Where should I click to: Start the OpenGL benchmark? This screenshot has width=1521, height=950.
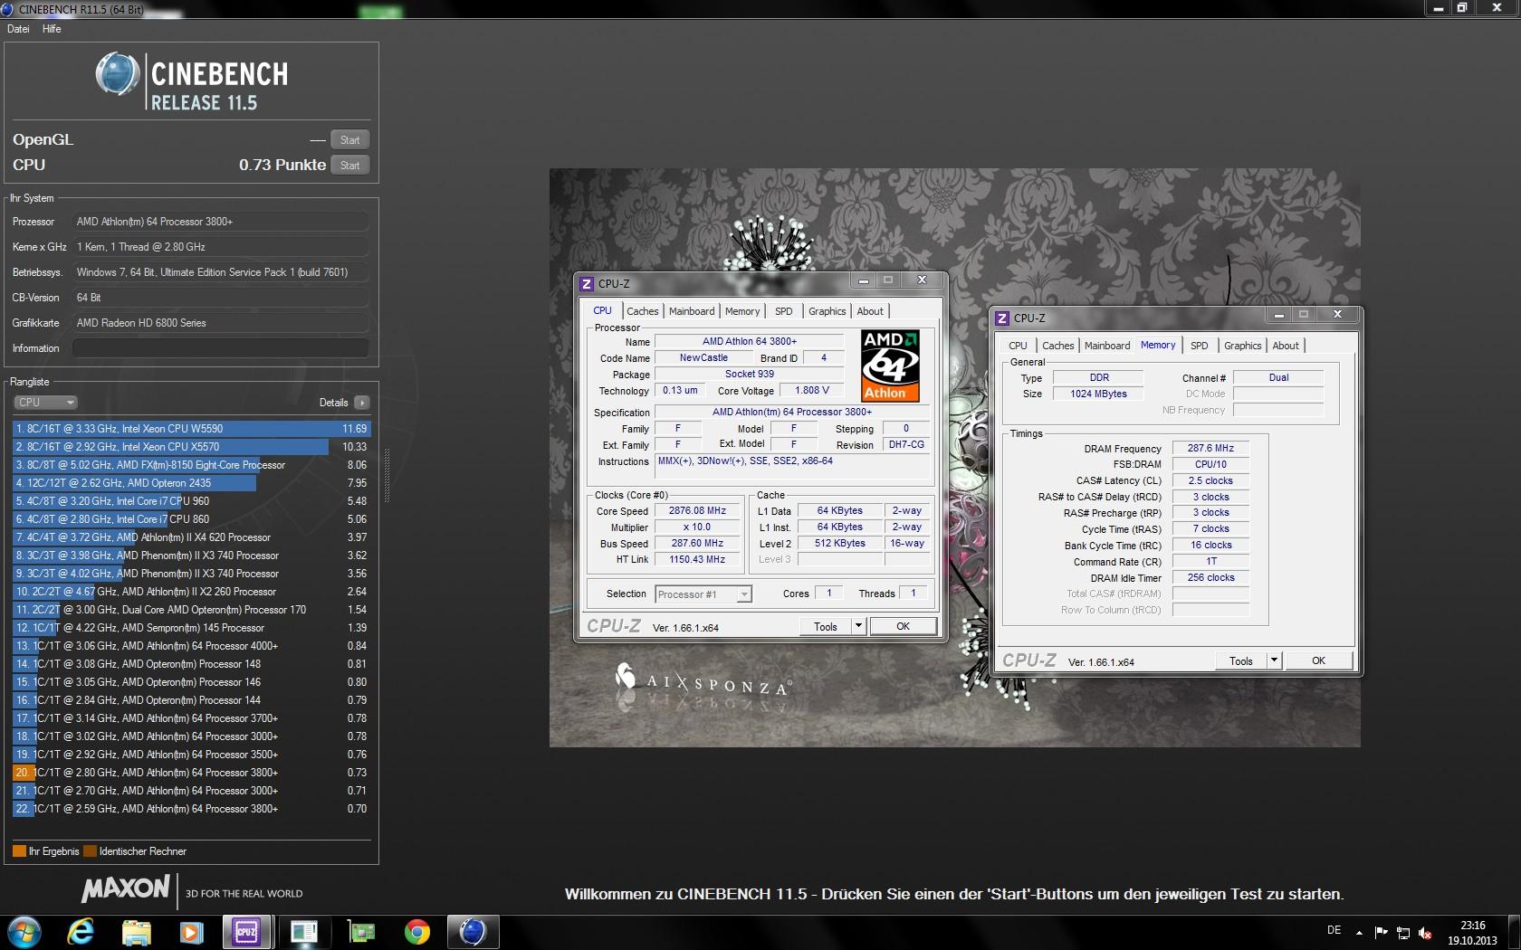[350, 140]
